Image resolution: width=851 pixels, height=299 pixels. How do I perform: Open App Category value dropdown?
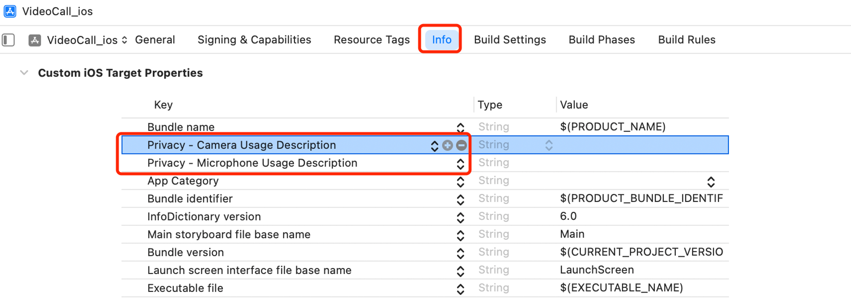point(711,182)
